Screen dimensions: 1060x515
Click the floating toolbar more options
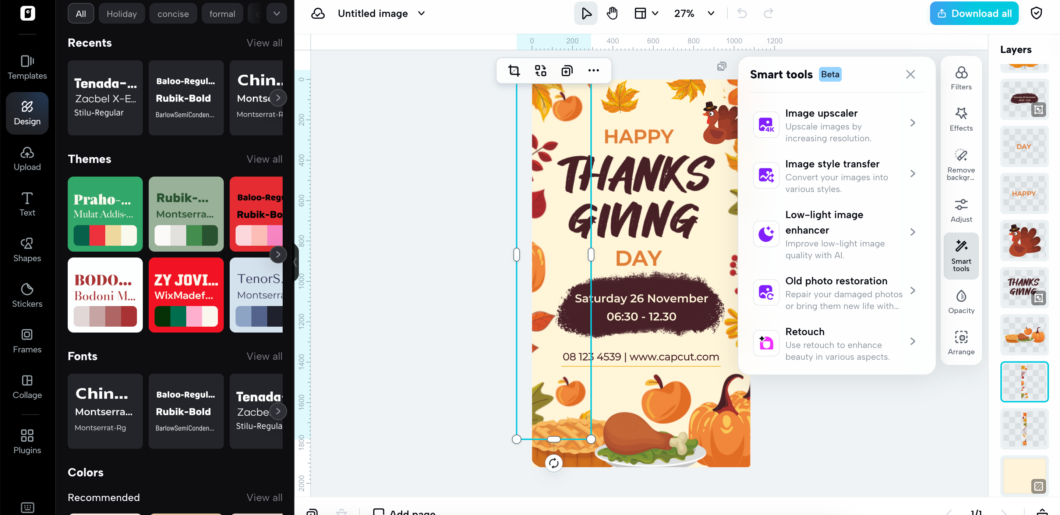pyautogui.click(x=593, y=70)
